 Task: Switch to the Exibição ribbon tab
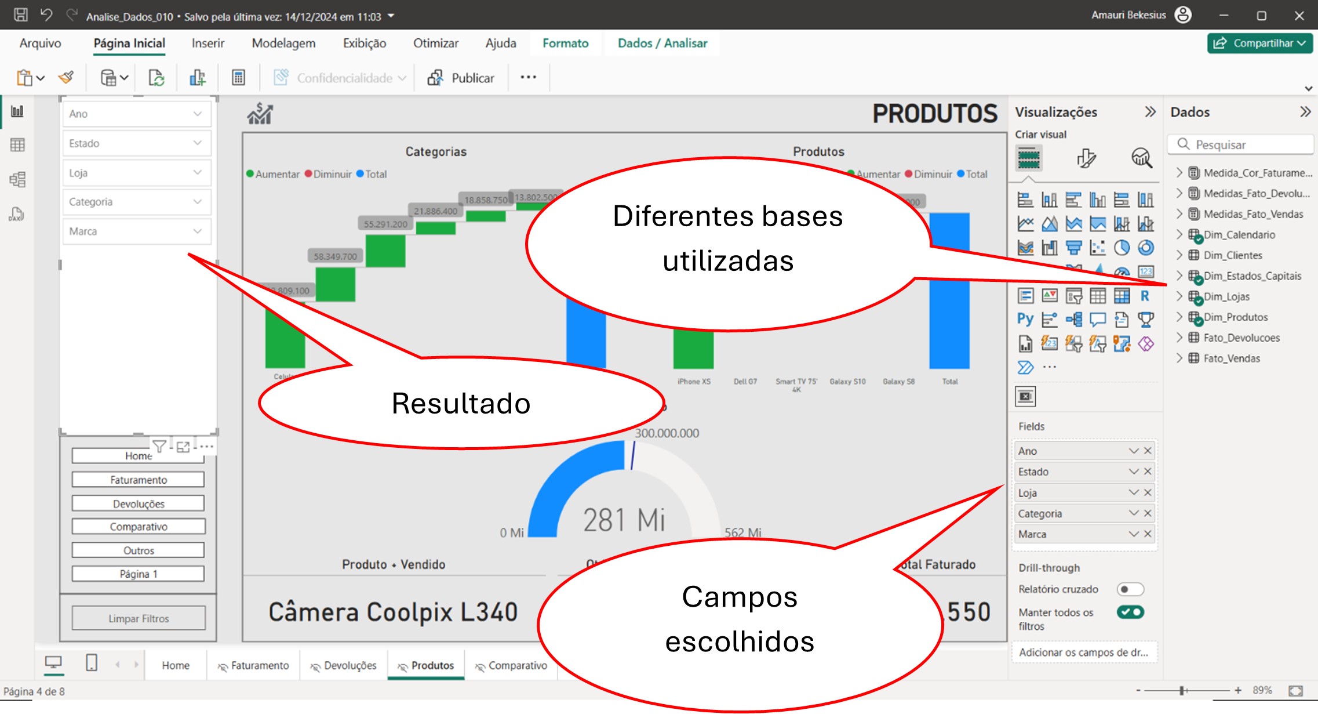364,43
